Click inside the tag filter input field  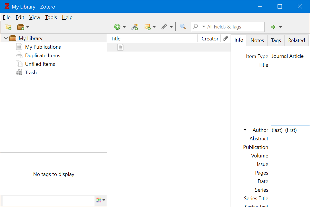[x=48, y=200]
